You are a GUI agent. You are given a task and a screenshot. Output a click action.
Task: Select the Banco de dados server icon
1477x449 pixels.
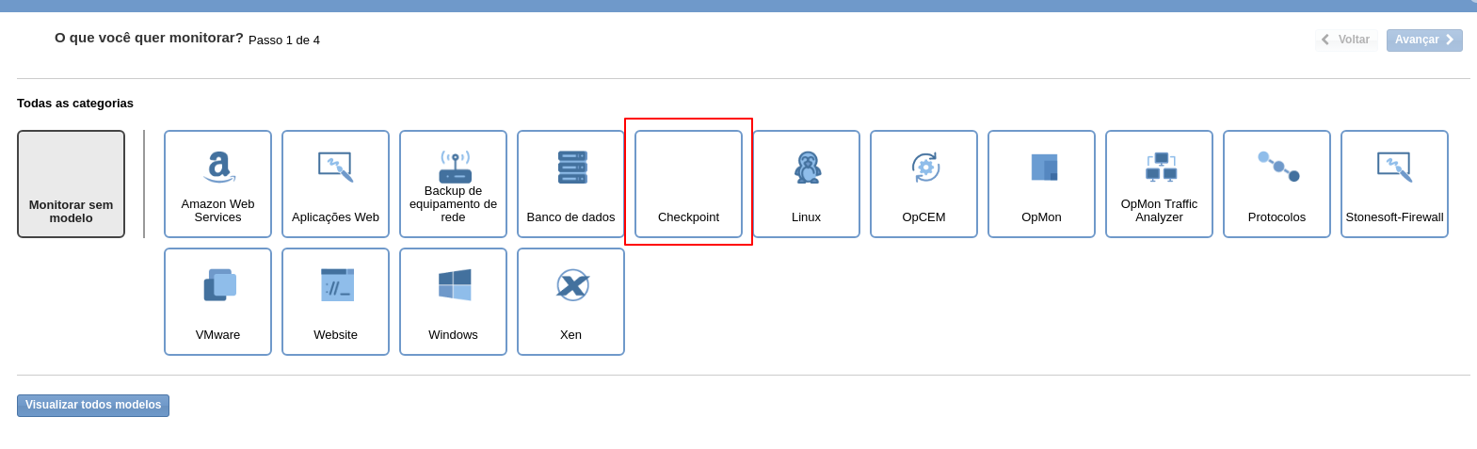tap(571, 168)
